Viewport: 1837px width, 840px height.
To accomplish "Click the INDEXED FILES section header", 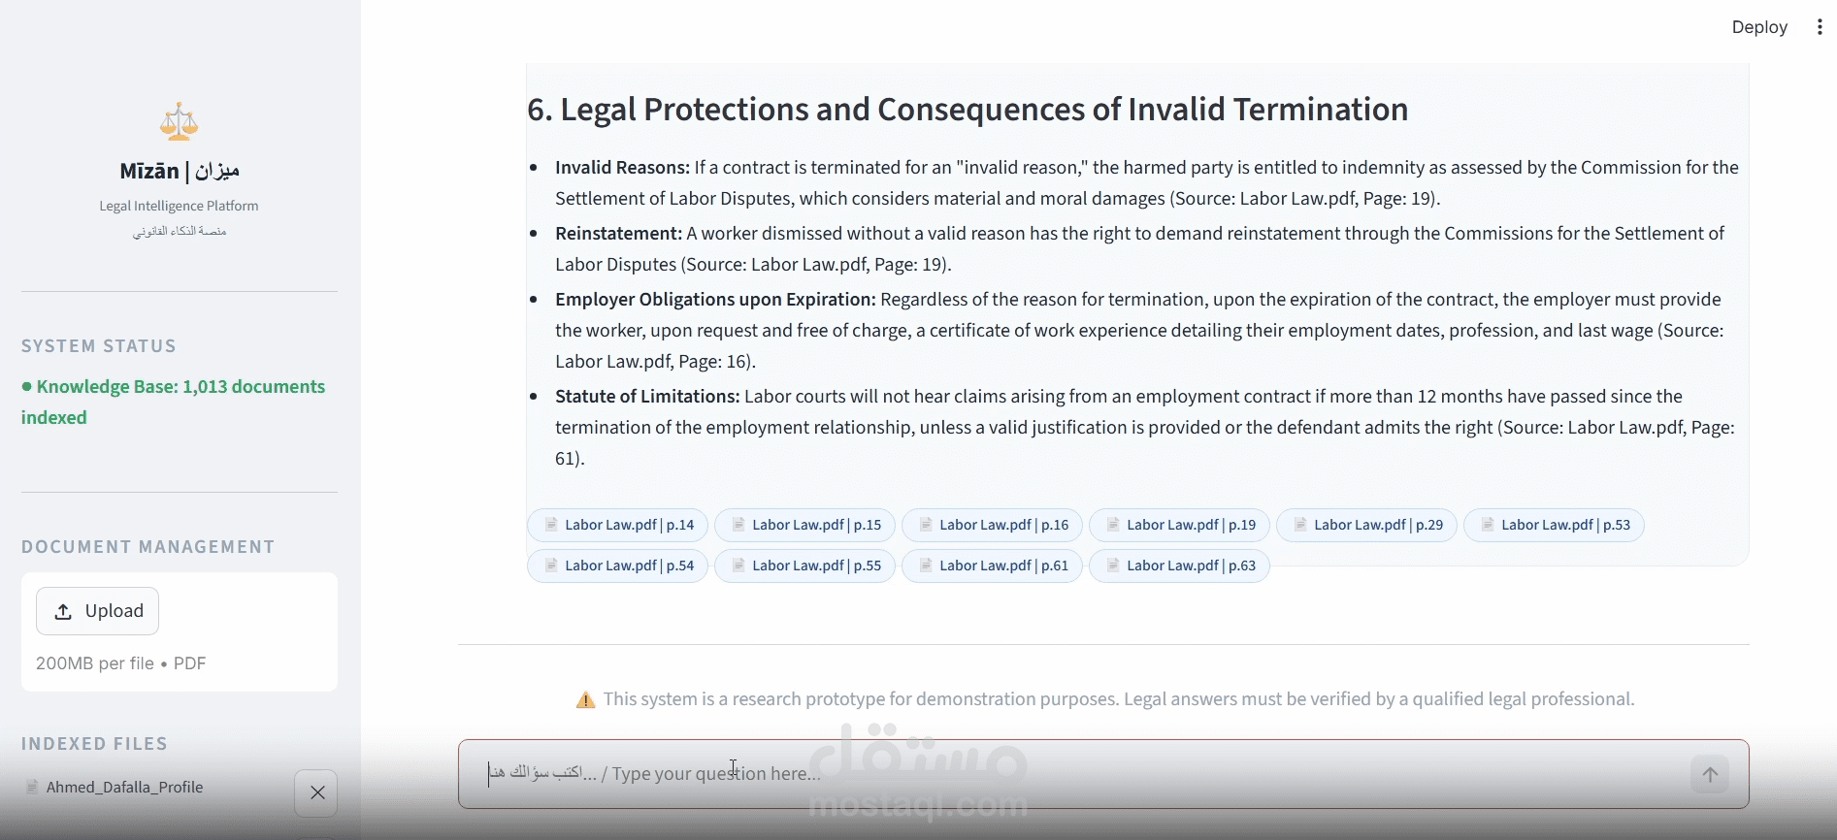I will click(x=94, y=744).
